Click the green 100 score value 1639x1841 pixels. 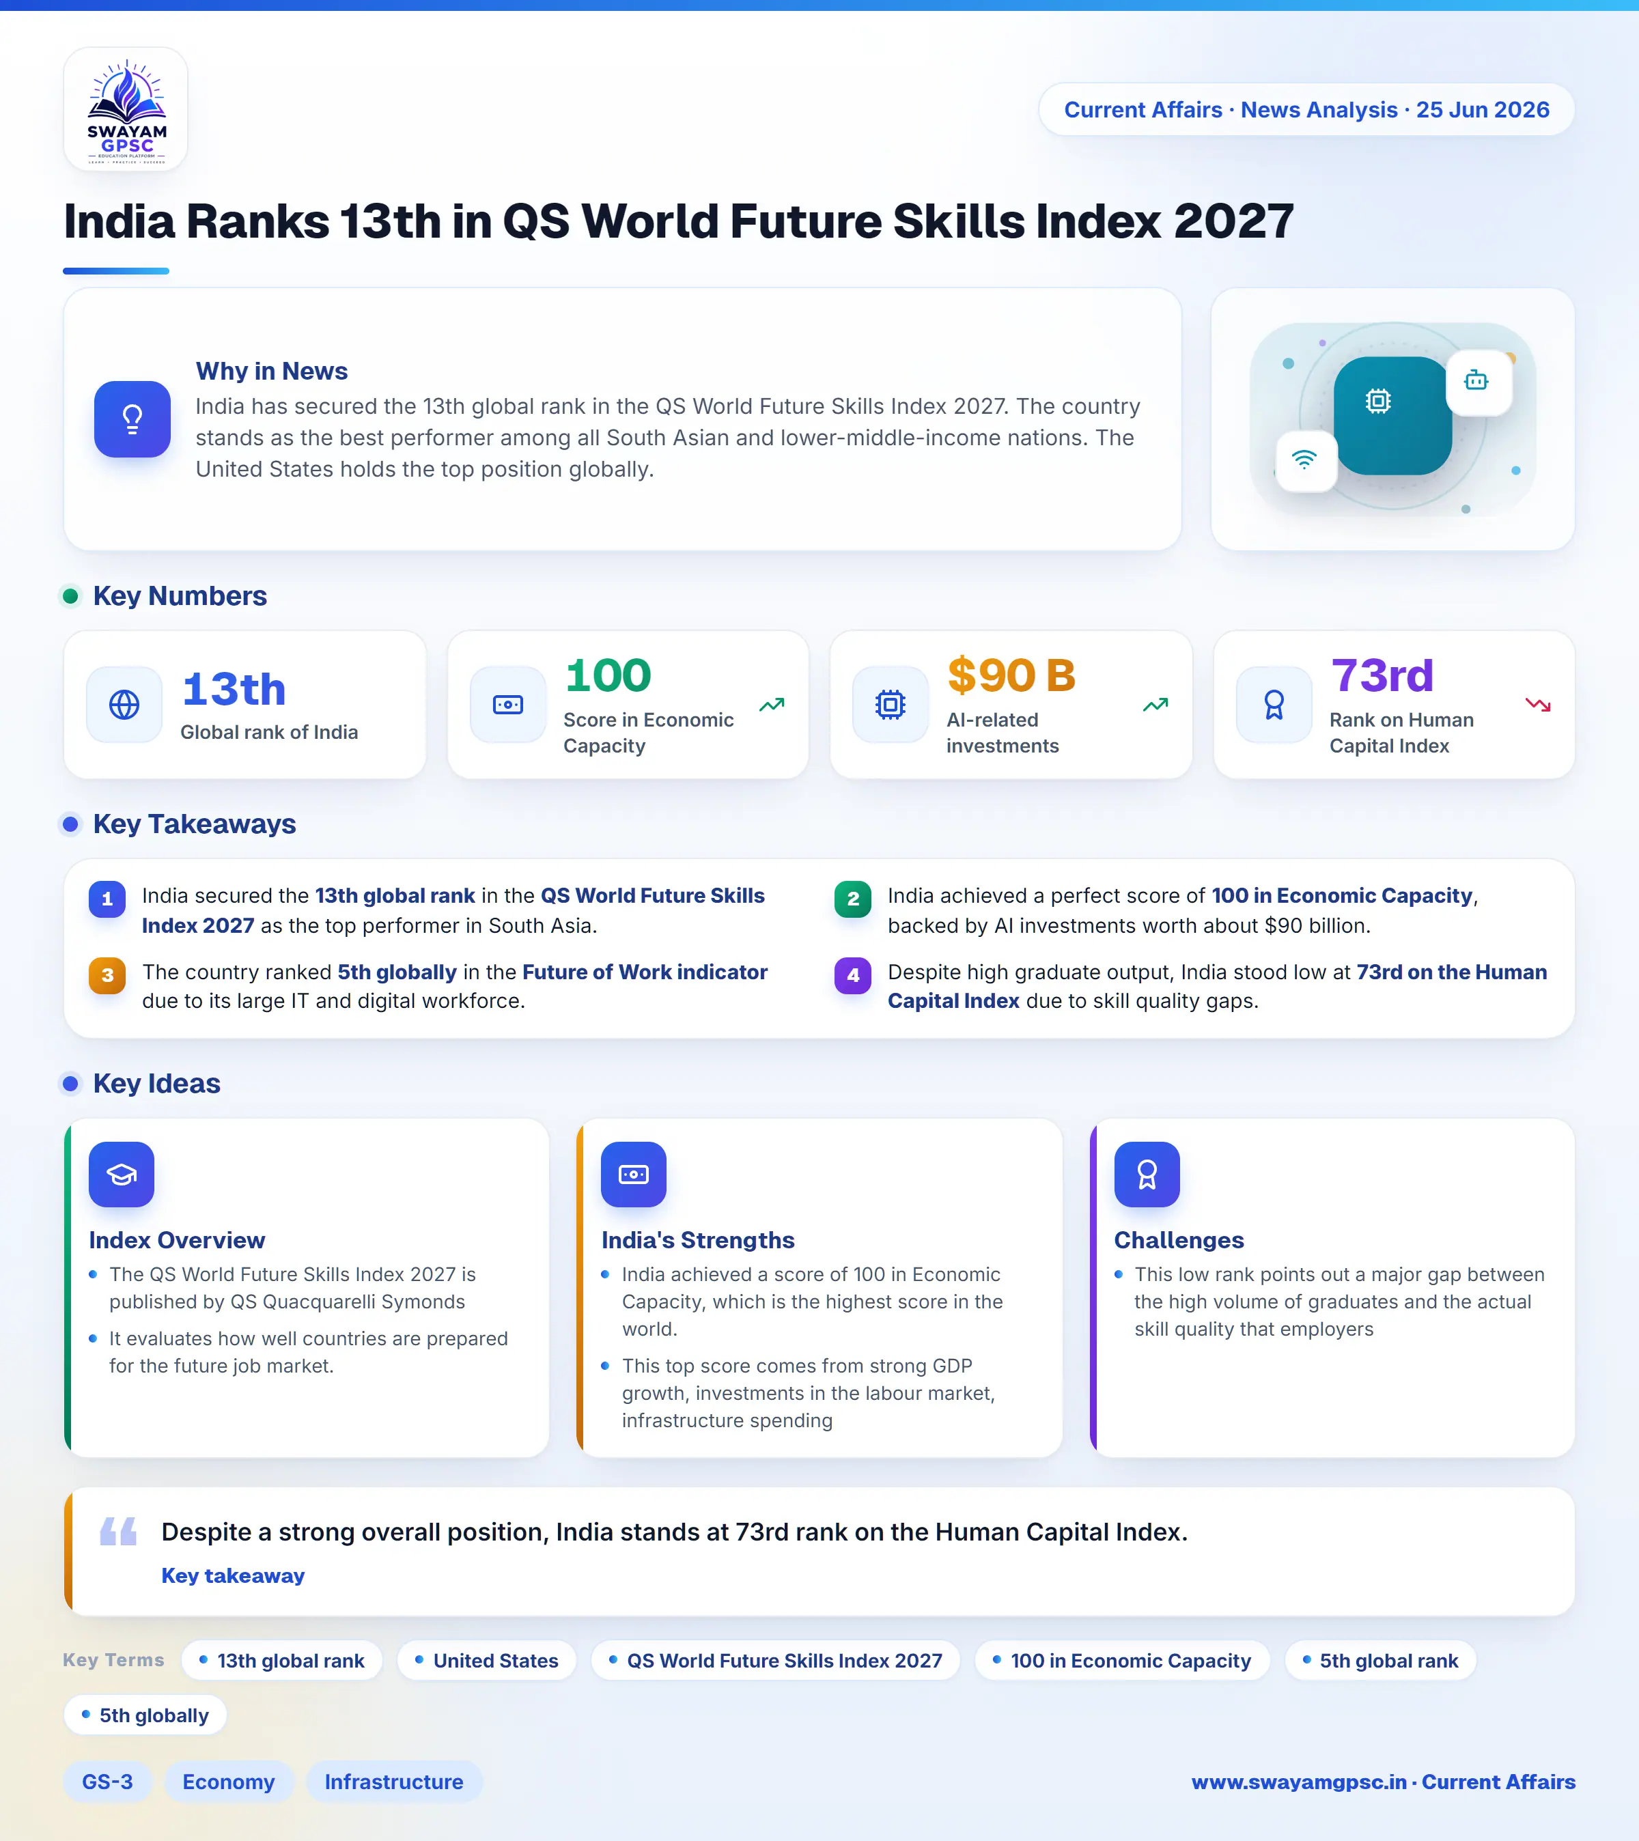(608, 675)
